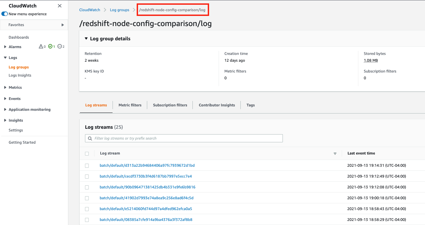Click the 2 weeks retention value

tap(91, 60)
